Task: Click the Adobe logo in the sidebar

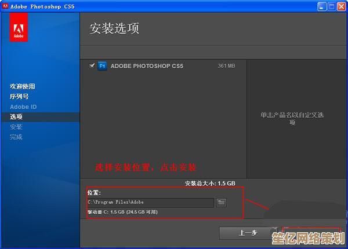Action: click(19, 29)
